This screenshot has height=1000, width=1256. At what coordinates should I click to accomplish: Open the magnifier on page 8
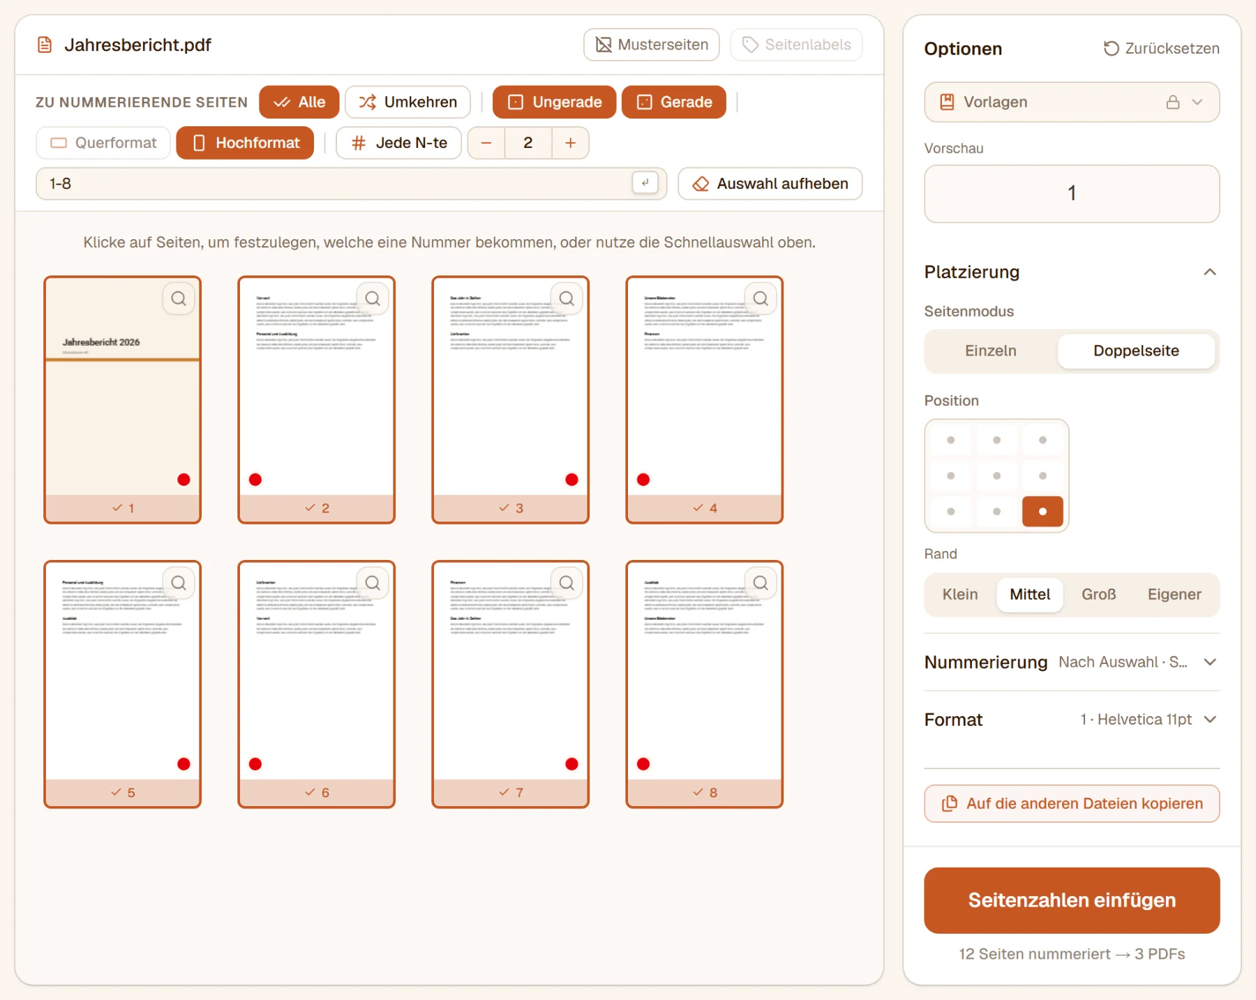(x=761, y=583)
